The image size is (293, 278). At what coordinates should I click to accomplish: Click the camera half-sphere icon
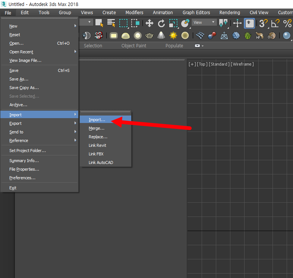(x=86, y=35)
